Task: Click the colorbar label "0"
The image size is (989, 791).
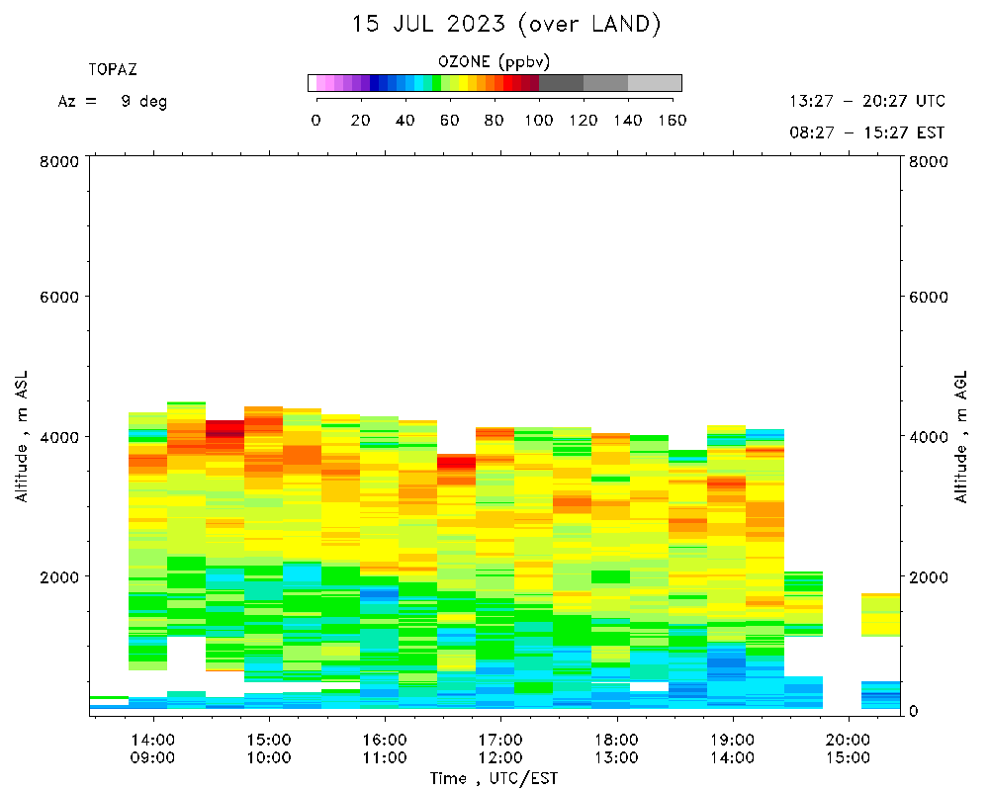Action: (x=316, y=121)
